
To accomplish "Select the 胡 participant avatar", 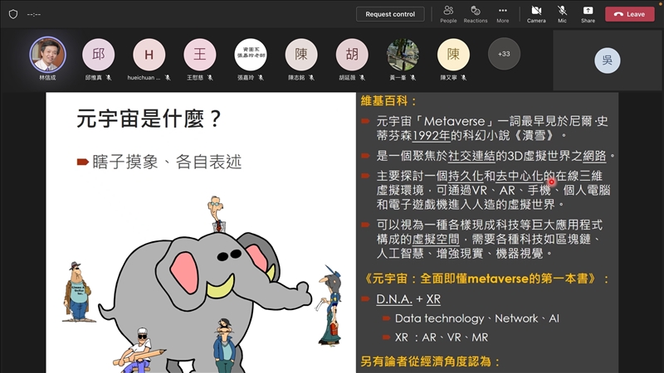I will click(x=352, y=55).
